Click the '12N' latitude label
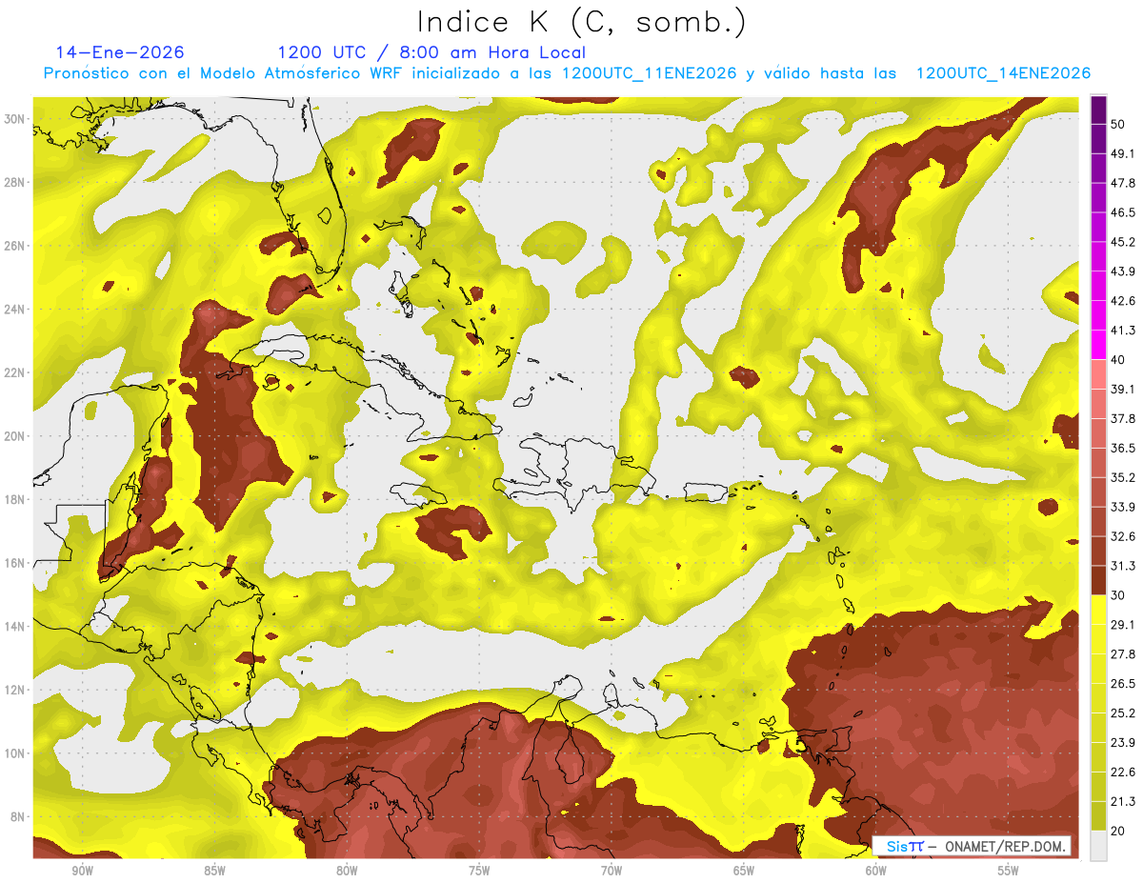 [16, 690]
